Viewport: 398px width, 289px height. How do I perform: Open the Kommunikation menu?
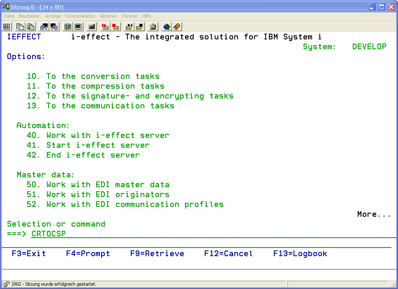pyautogui.click(x=80, y=16)
